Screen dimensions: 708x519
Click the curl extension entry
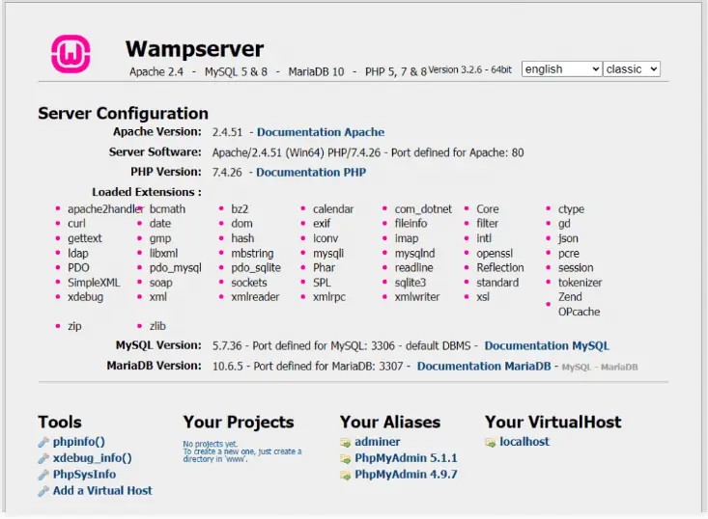tap(76, 224)
